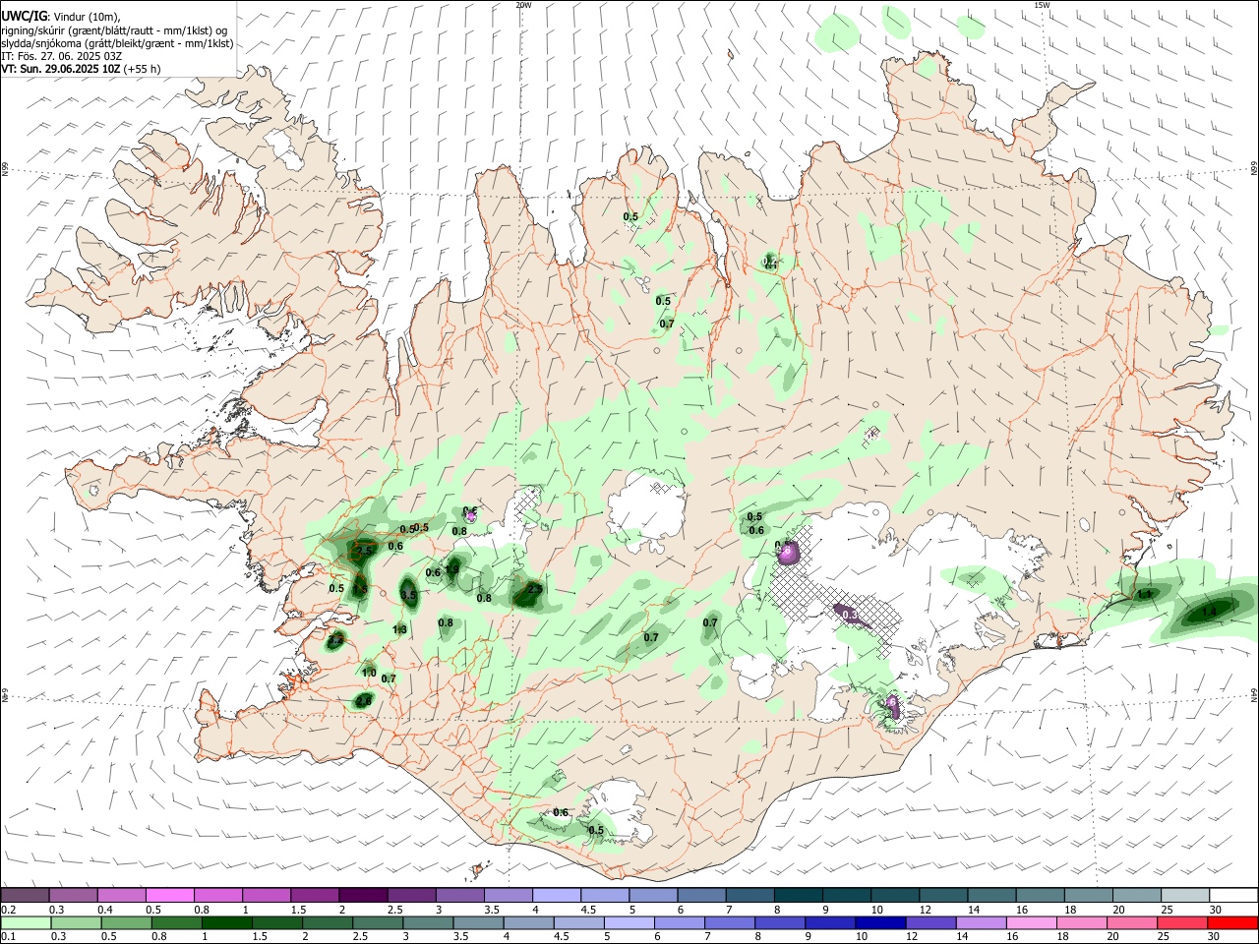1259x944 pixels.
Task: Click the 'rigning/skúrir' legend description line
Action: [x=114, y=30]
